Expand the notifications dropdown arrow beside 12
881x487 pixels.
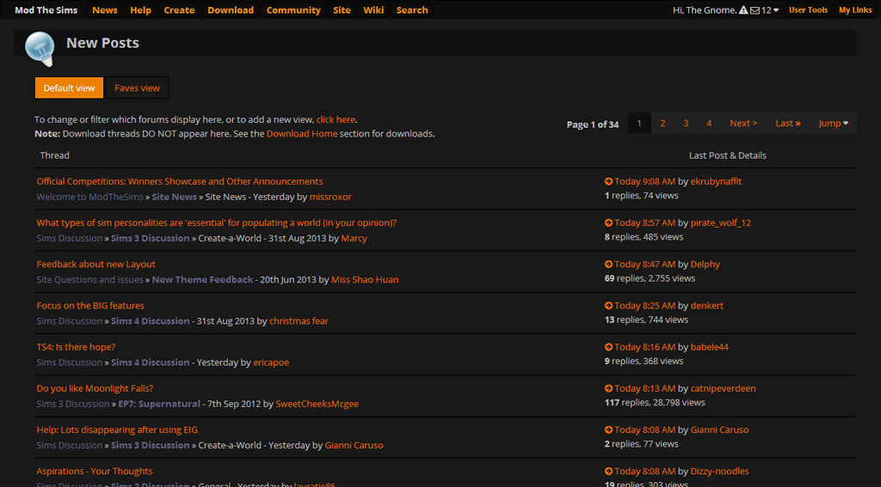(776, 10)
